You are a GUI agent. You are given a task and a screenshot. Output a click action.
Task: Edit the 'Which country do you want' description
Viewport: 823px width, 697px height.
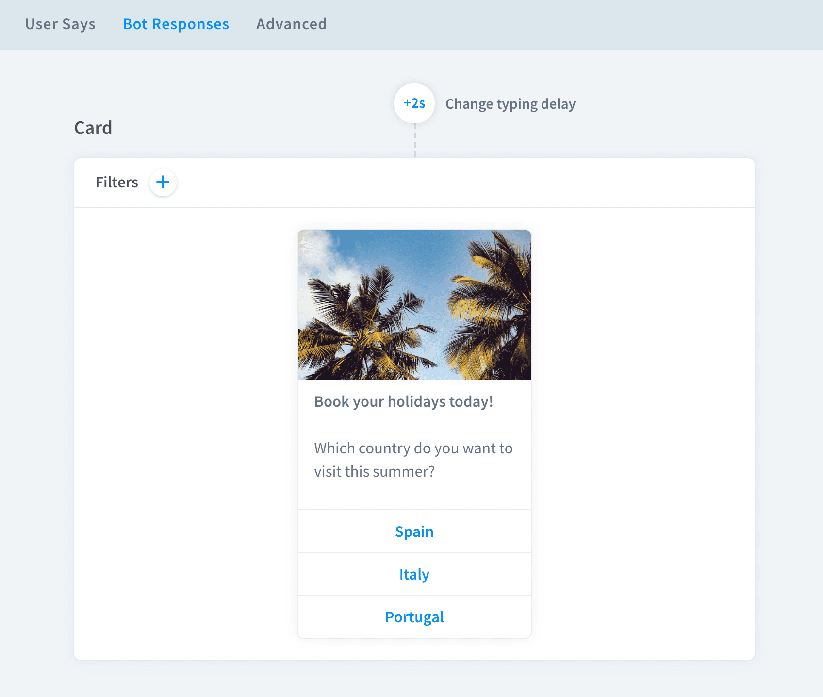[x=413, y=460]
